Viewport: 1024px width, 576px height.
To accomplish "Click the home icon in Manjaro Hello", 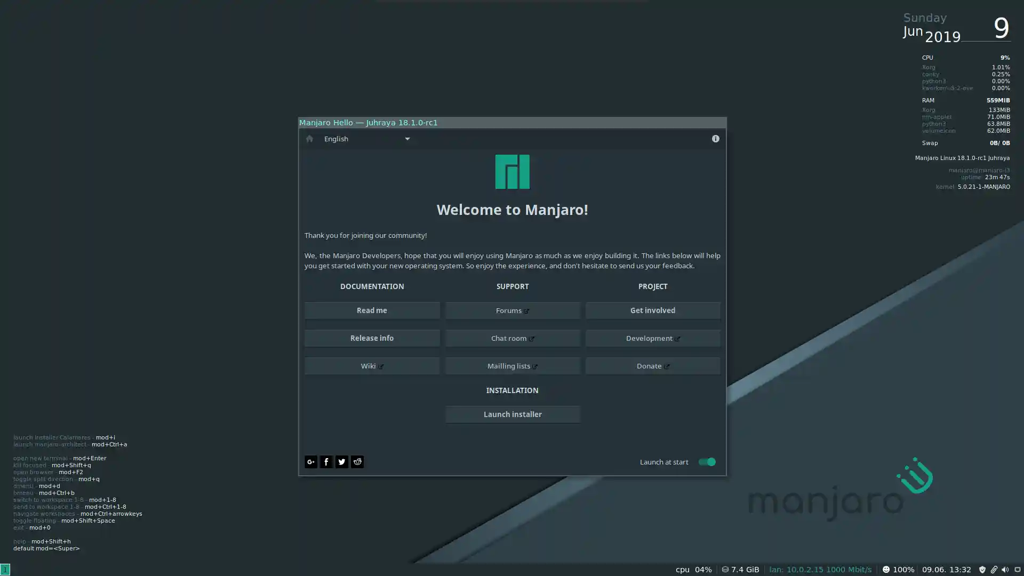I will 309,139.
